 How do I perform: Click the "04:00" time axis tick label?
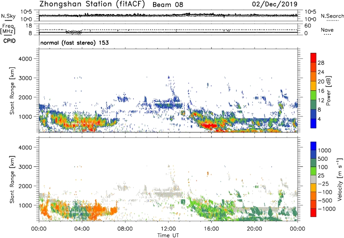82,229
